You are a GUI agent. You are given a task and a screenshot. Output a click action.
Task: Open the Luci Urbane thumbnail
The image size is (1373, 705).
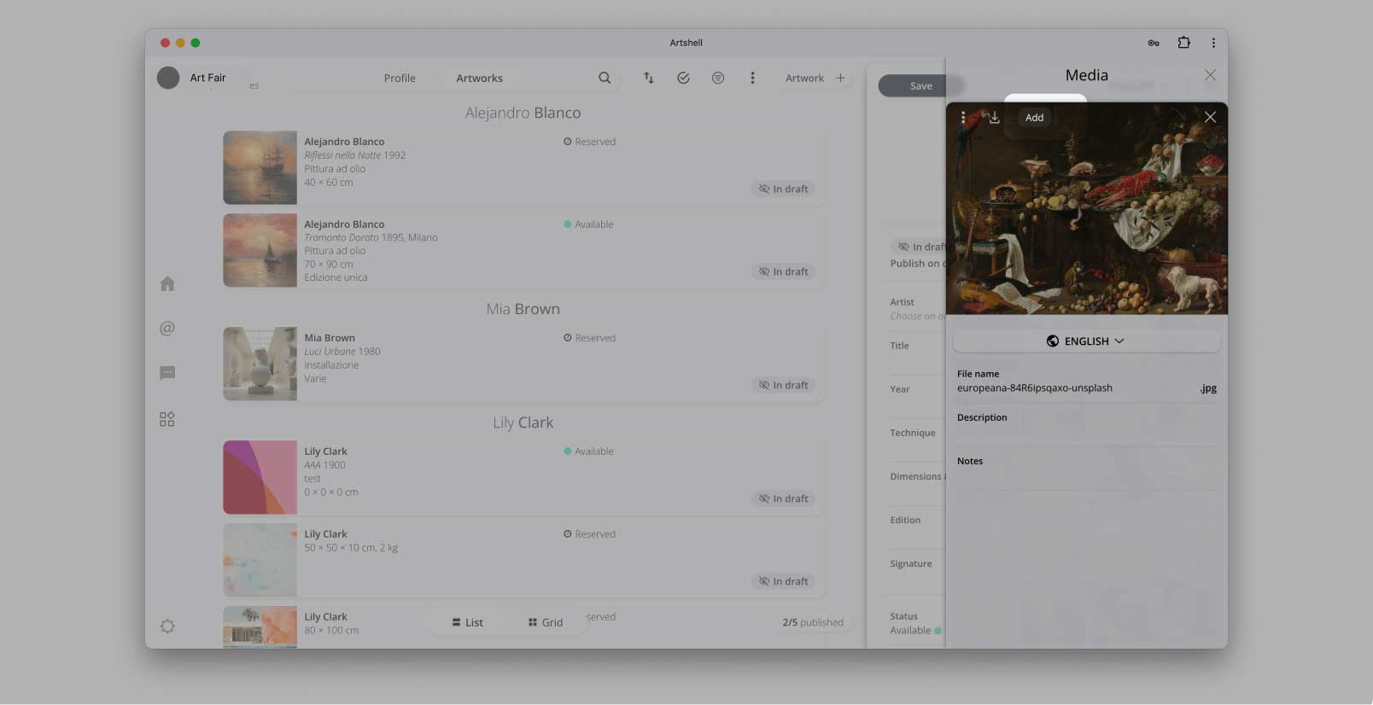260,364
